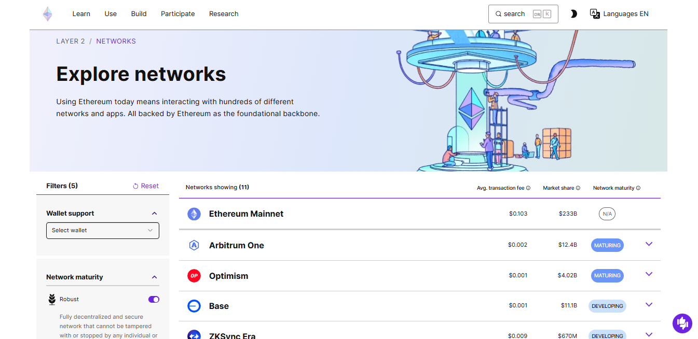Viewport: 698px width, 339px height.
Task: Click the NETWORKS breadcrumb
Action: point(116,41)
